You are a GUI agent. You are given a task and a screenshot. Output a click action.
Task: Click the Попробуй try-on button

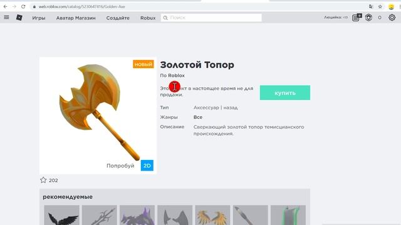pyautogui.click(x=120, y=166)
